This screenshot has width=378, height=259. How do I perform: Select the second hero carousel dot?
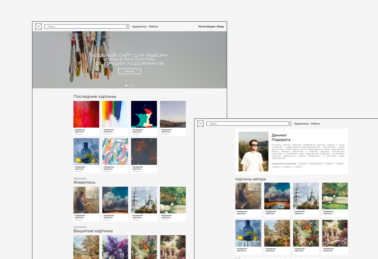pos(130,86)
